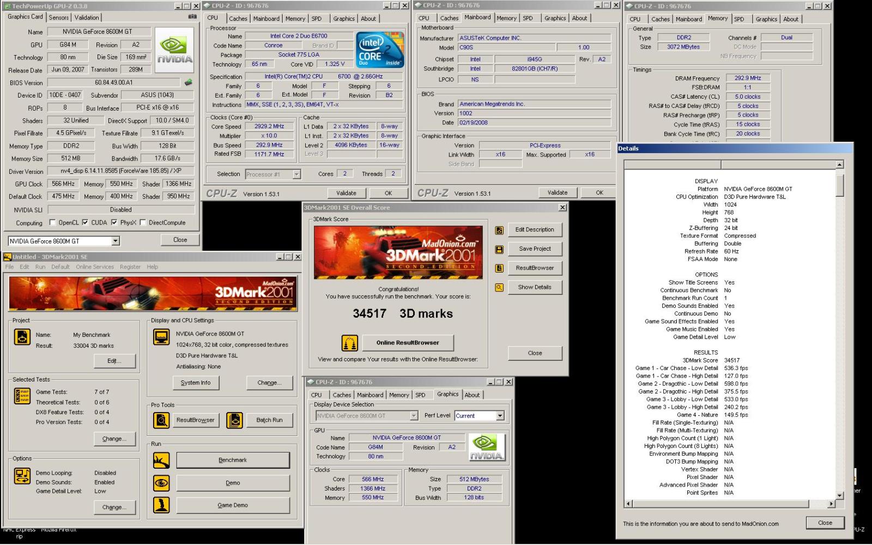The height and width of the screenshot is (545, 872).
Task: Open SPD tab in CPU-Z Mainboard window
Action: (x=528, y=19)
